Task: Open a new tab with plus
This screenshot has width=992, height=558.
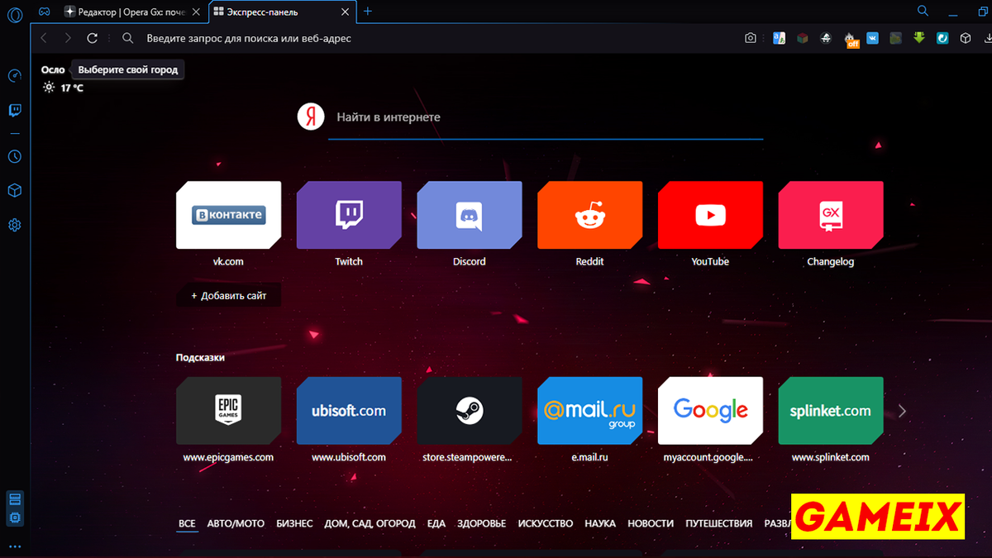Action: tap(368, 12)
